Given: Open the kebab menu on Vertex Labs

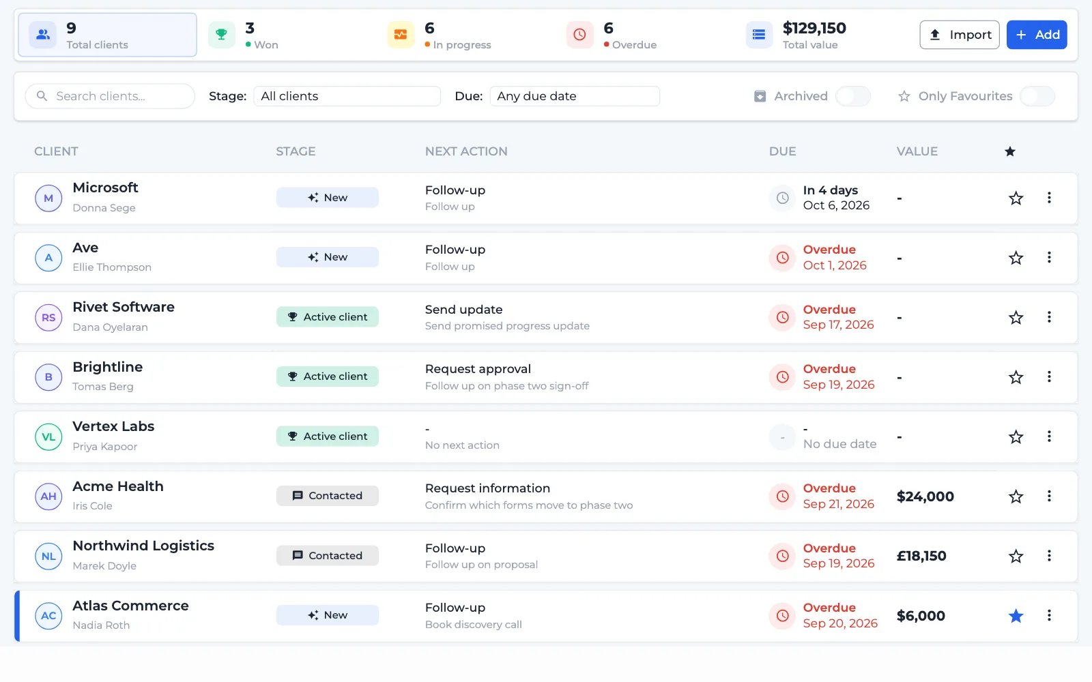Looking at the screenshot, I should coord(1049,436).
